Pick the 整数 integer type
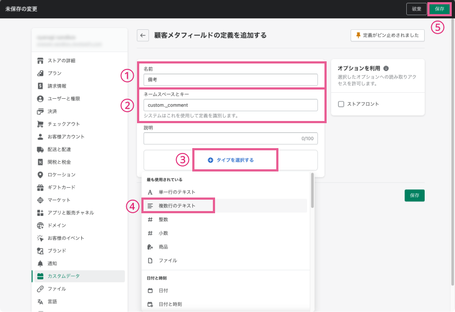The height and width of the screenshot is (312, 455). [163, 219]
